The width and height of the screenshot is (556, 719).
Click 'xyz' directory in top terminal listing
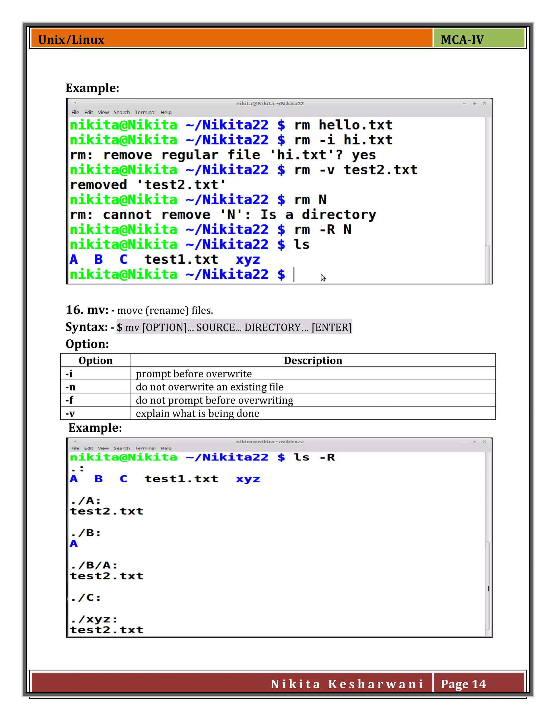tap(248, 260)
